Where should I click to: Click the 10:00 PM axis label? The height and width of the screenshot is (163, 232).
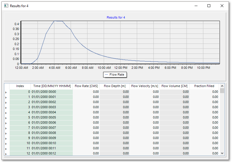pyautogui.click(x=203, y=68)
